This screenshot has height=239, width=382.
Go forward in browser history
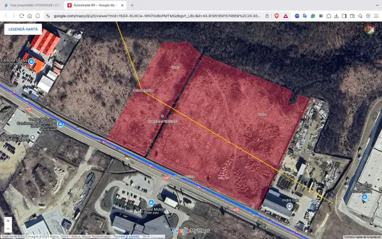(13, 16)
